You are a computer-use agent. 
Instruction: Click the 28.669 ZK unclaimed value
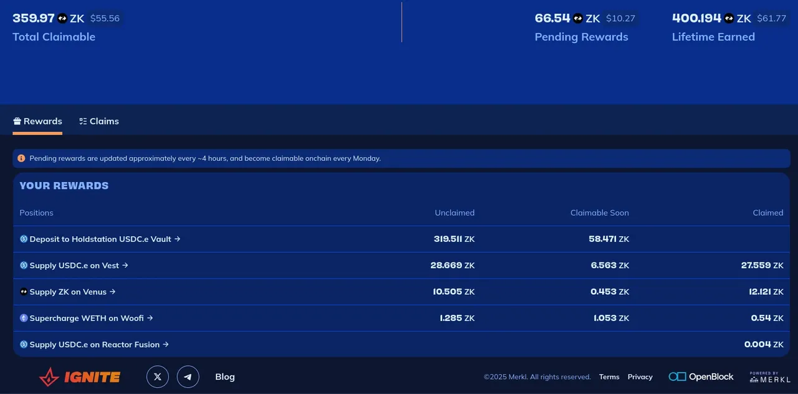453,265
